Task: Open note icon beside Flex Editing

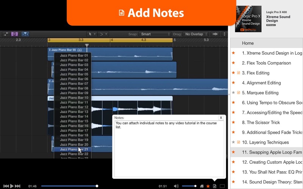Action: (x=239, y=73)
